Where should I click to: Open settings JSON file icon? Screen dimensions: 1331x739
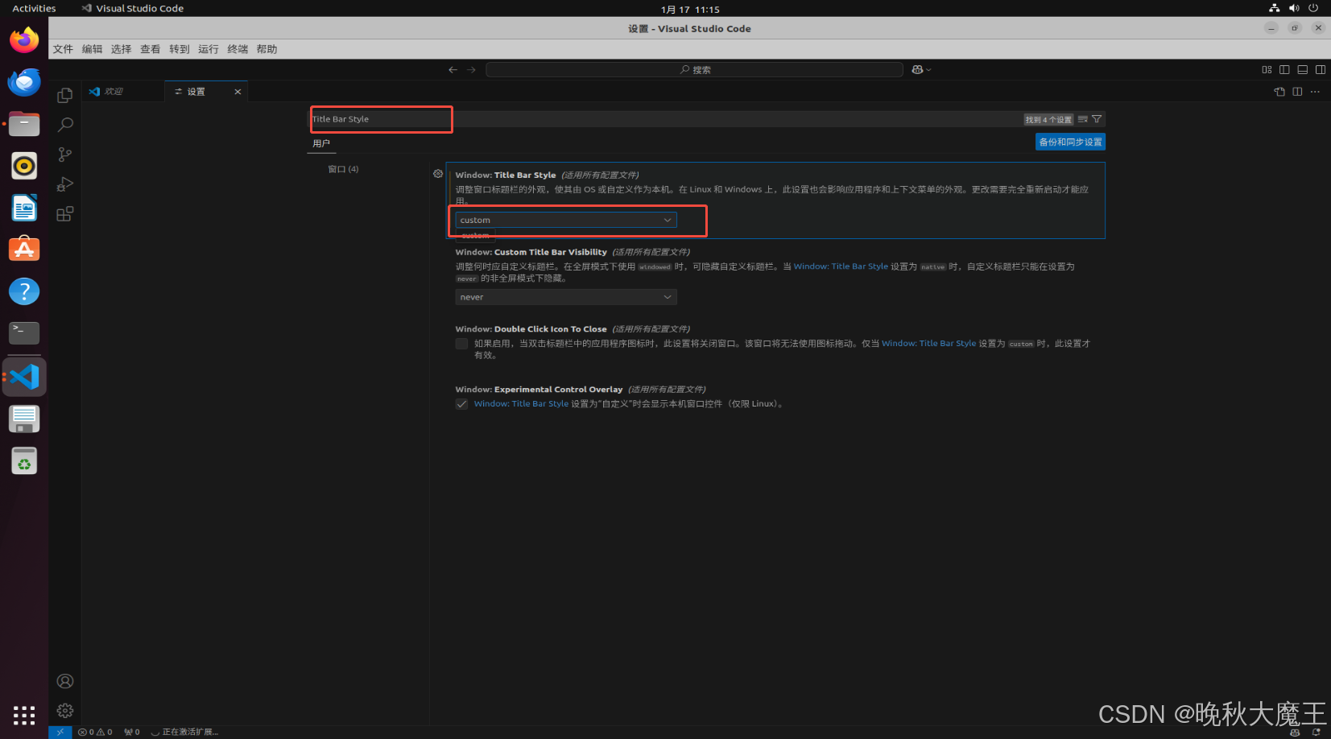click(1279, 92)
